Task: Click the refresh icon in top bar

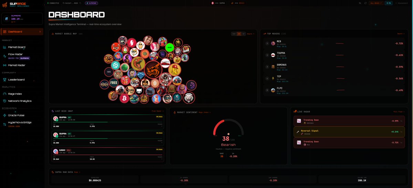Action: [x=365, y=3]
